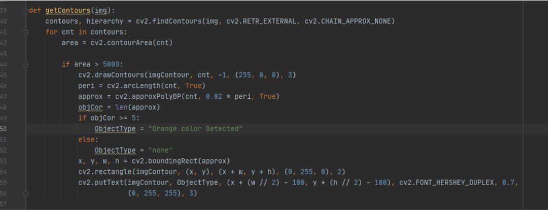
Task: Click line number 50 in the gutter
Action: coord(3,129)
